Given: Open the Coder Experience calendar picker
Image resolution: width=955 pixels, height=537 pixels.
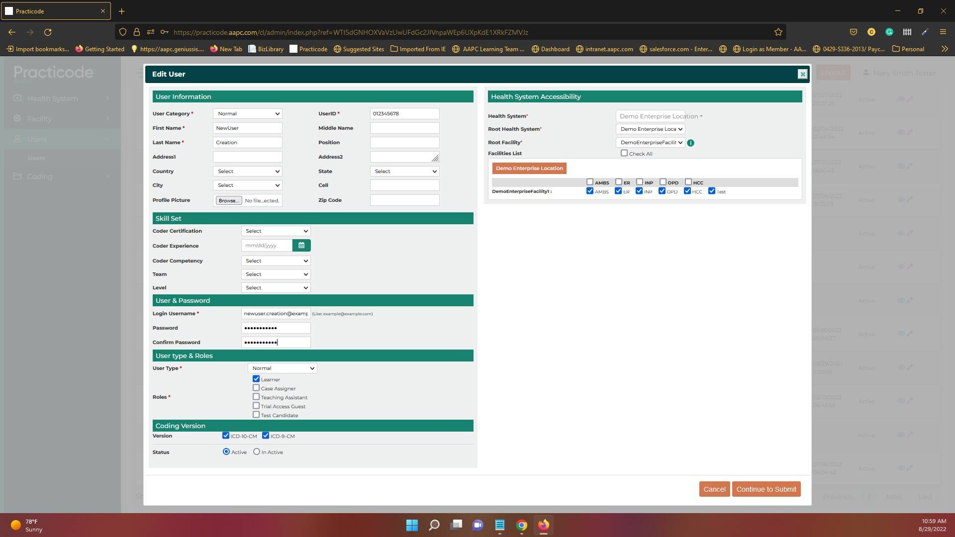Looking at the screenshot, I should pos(301,246).
